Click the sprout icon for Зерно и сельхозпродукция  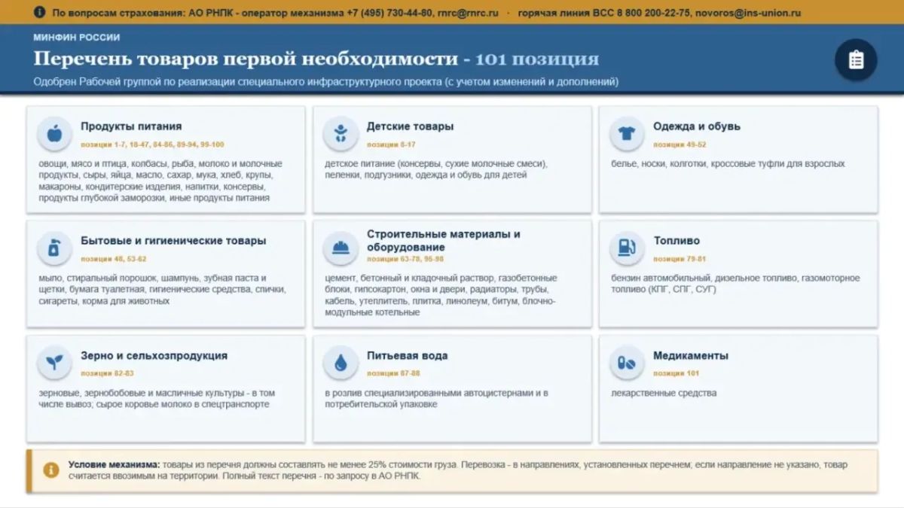pos(53,363)
